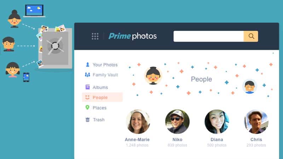This screenshot has width=283, height=159.
Task: Click the People smiley icon
Action: pyautogui.click(x=87, y=98)
